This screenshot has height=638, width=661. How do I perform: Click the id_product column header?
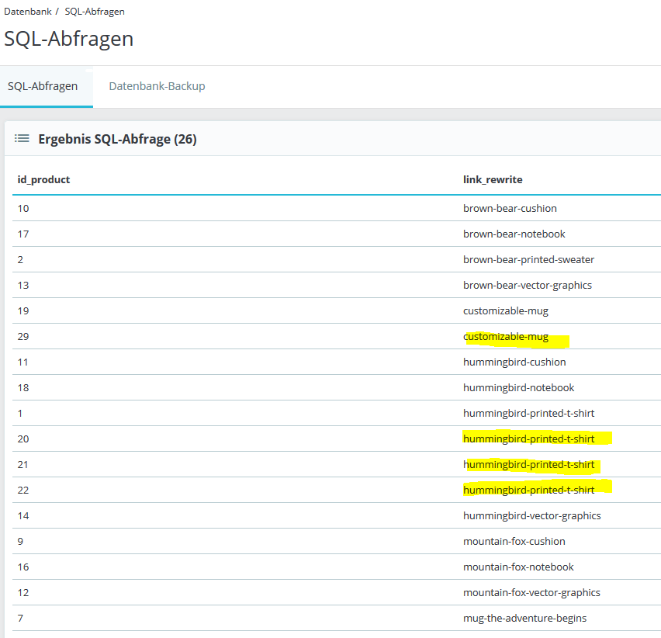coord(43,179)
